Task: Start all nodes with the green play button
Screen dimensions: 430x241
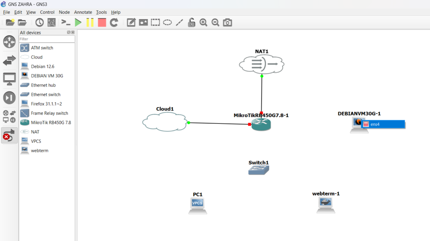Action: [78, 23]
